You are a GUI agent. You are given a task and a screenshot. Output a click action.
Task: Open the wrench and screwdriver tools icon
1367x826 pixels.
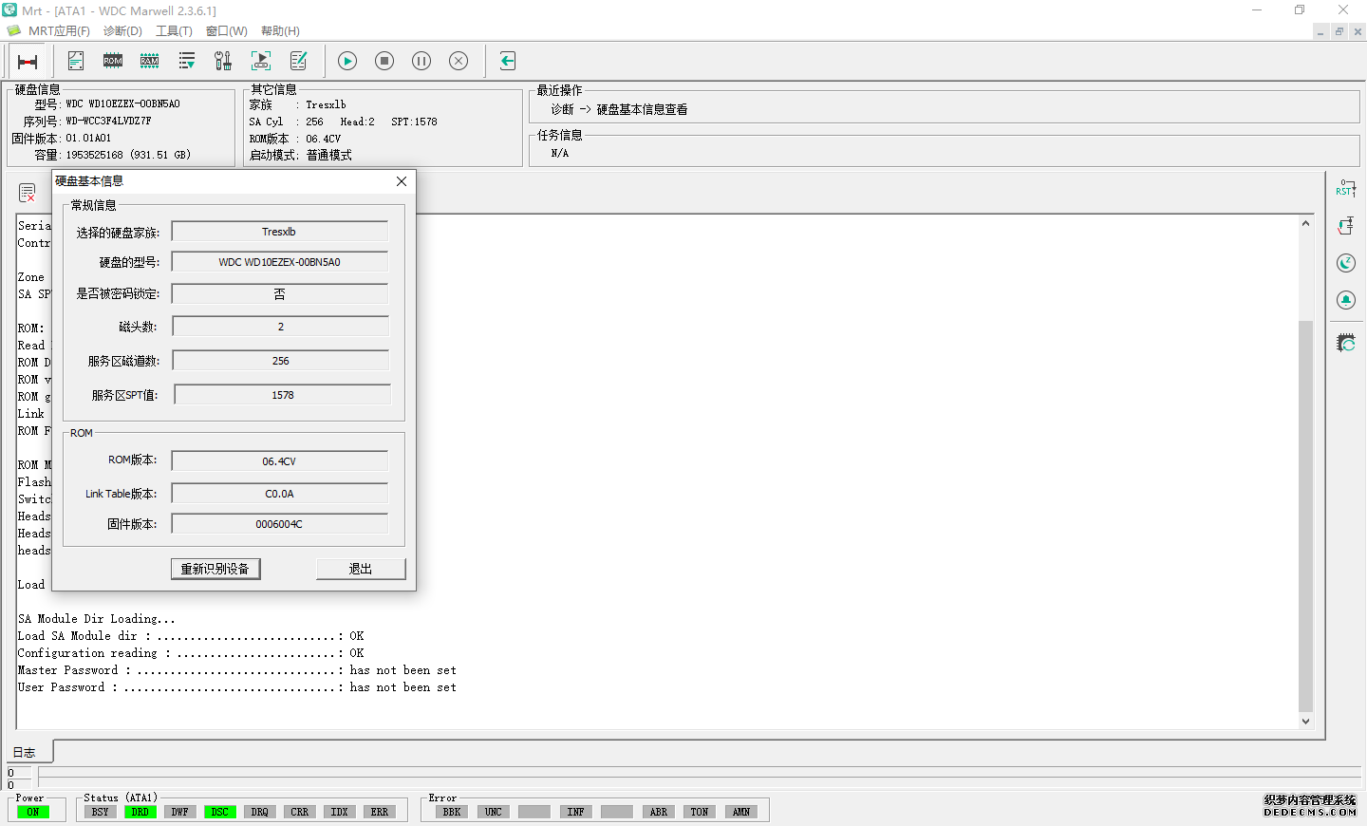coord(223,61)
